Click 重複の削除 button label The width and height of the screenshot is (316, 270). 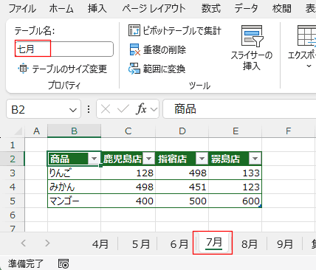click(165, 50)
